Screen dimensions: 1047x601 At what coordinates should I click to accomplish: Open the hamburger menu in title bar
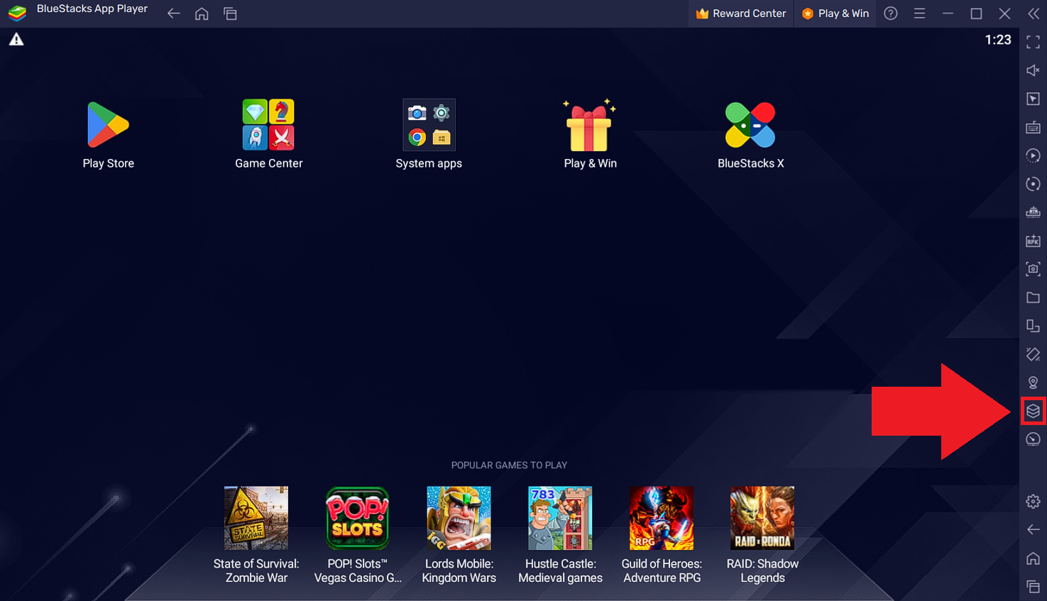click(x=919, y=13)
